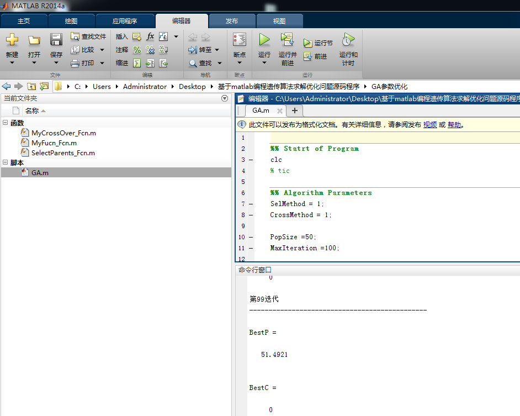The width and height of the screenshot is (520, 416).
Task: Open the Compare (比较) dropdown arrow
Action: pos(102,50)
